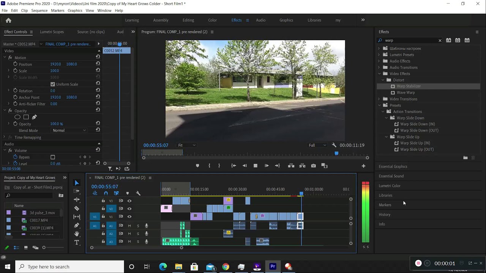
Task: Open Chrome from Windows taskbar
Action: [226, 267]
